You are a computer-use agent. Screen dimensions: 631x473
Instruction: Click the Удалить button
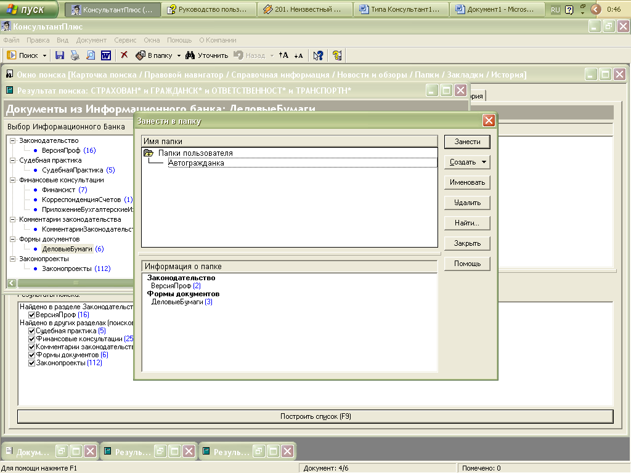click(x=467, y=203)
